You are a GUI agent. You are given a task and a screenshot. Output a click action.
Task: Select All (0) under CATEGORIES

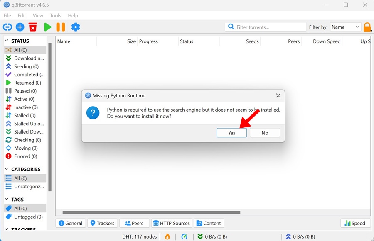25,178
